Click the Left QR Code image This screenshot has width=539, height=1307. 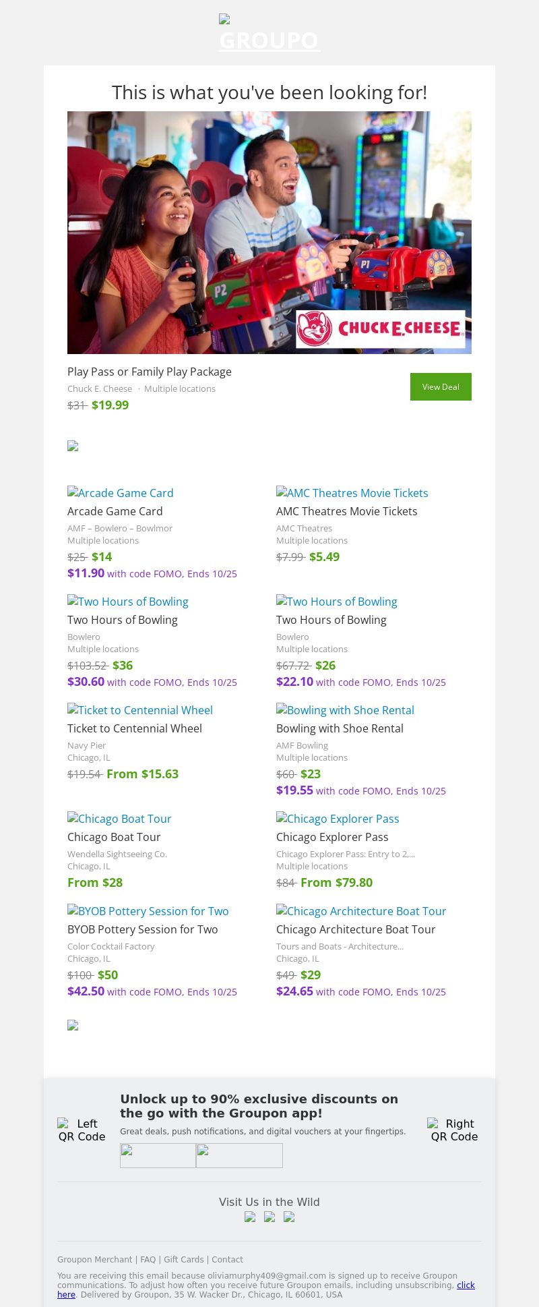click(x=82, y=1130)
